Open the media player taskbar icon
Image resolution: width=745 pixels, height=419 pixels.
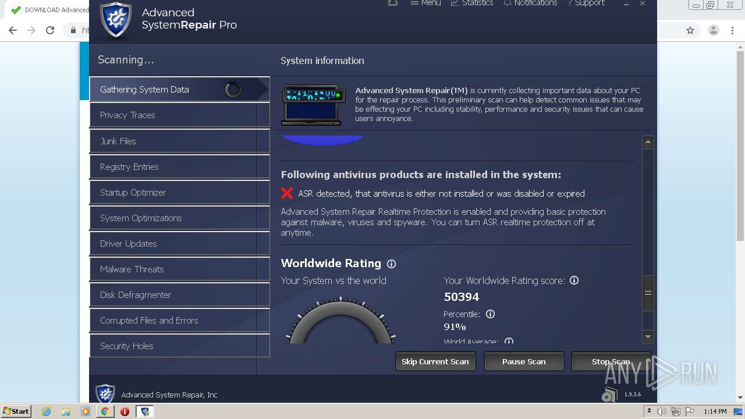(x=86, y=411)
